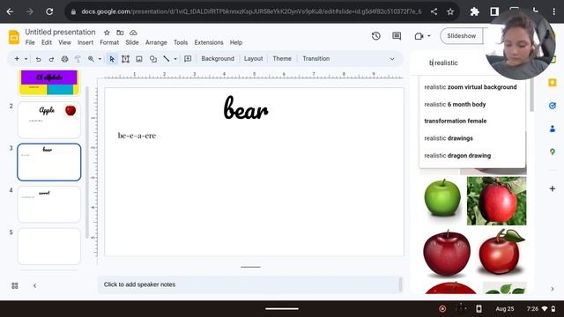This screenshot has width=564, height=317.
Task: Open the View menu
Action: point(64,42)
